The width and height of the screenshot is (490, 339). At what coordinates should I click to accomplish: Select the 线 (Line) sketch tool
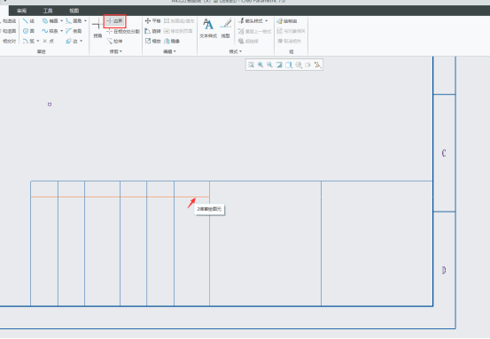point(28,21)
